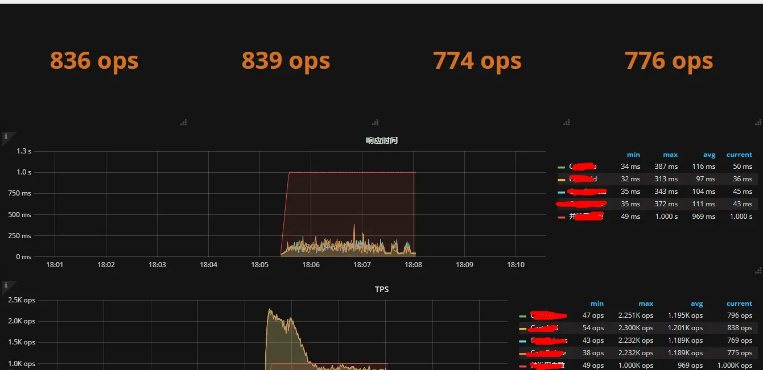This screenshot has height=370, width=763.
Task: Click red series swatch in TPS legend
Action: pyautogui.click(x=522, y=366)
